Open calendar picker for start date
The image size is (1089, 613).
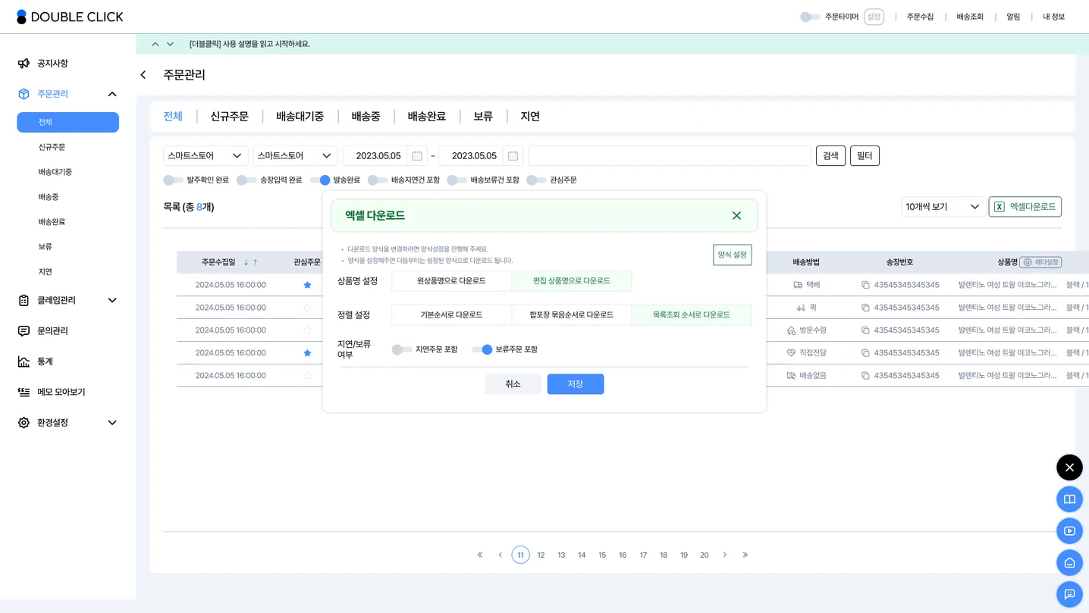point(417,156)
